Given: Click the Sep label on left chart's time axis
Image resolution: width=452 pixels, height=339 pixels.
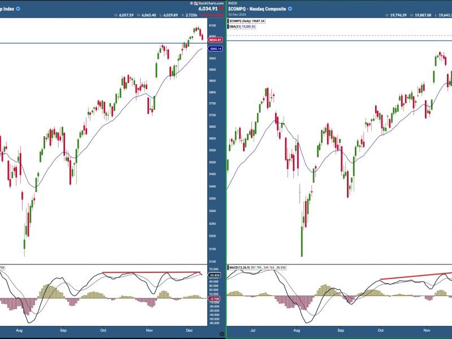Looking at the screenshot, I should (63, 331).
